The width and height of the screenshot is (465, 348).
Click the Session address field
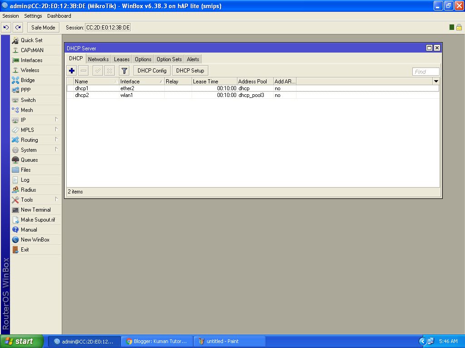click(108, 28)
